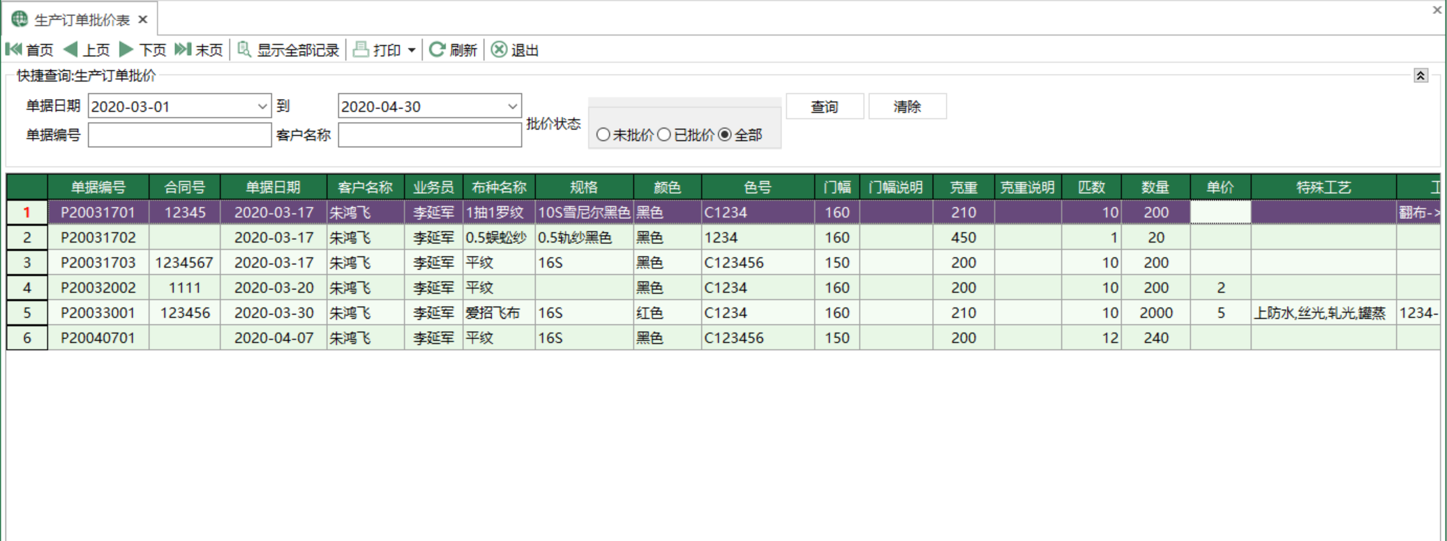Click the 单价 column header
Screen dimensions: 1447x541
pos(1221,187)
